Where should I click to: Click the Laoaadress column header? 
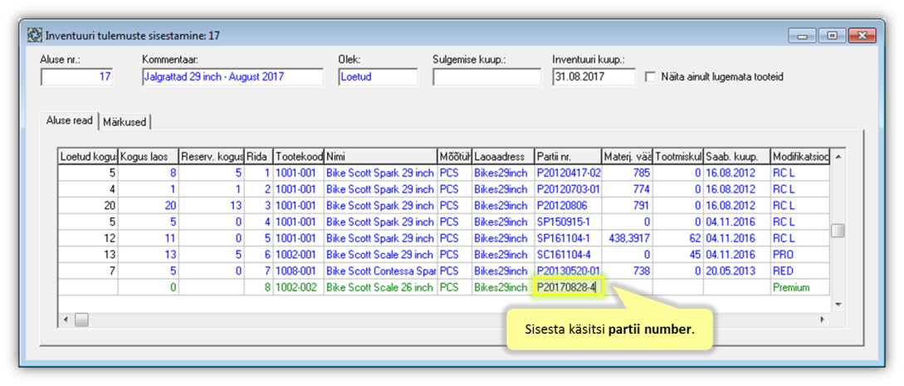[x=503, y=156]
